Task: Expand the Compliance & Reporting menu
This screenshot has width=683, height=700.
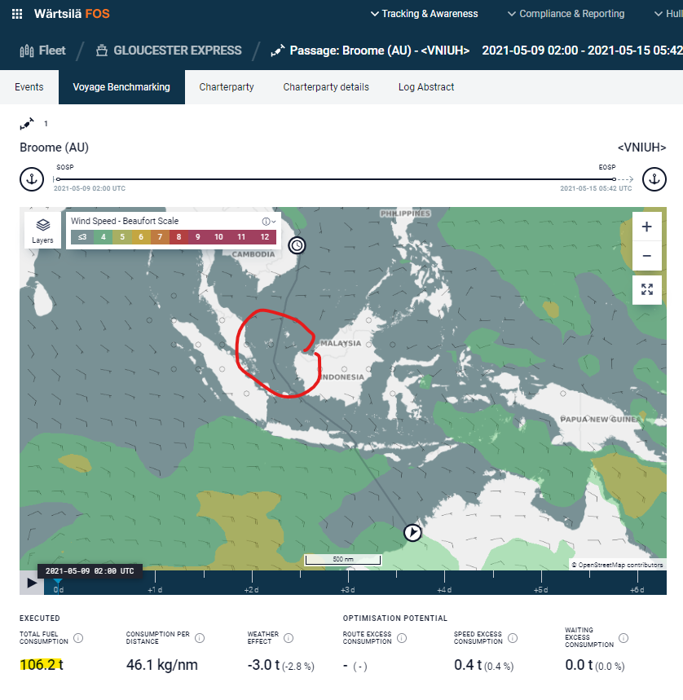Action: coord(566,14)
